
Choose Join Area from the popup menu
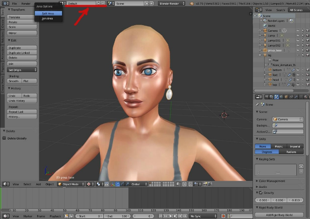[47, 19]
